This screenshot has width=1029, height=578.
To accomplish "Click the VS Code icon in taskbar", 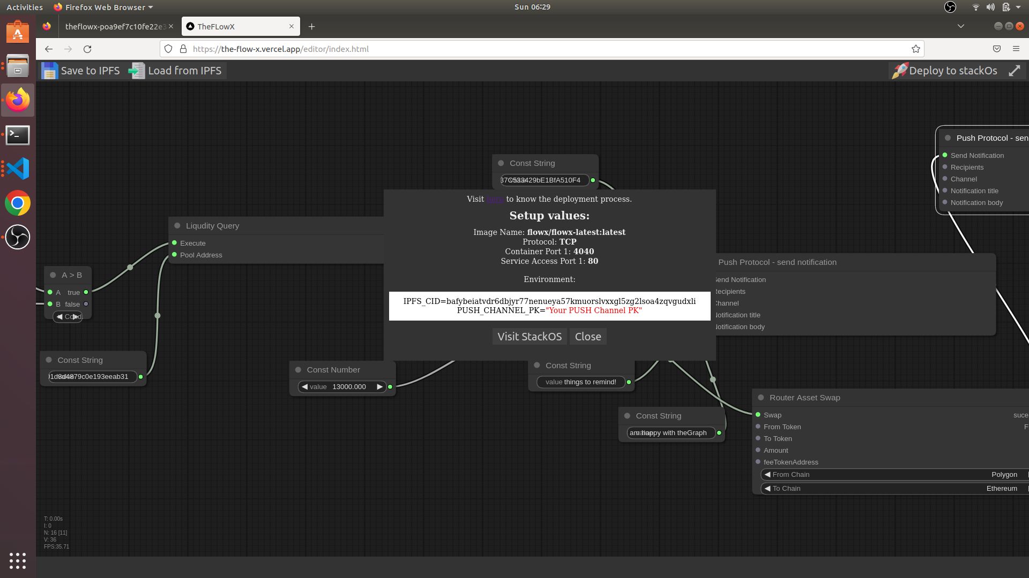I will [x=18, y=169].
